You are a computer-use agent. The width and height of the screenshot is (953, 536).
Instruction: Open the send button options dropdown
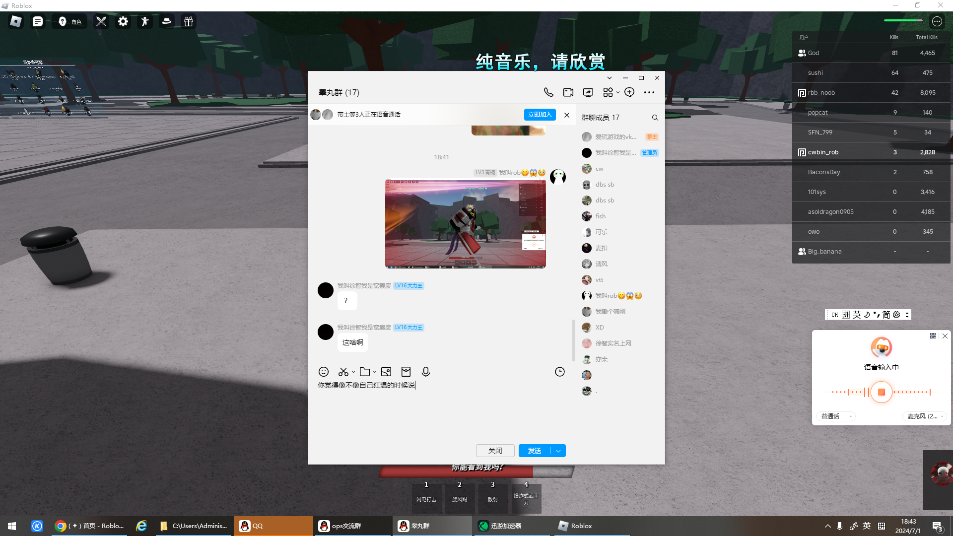click(x=558, y=451)
